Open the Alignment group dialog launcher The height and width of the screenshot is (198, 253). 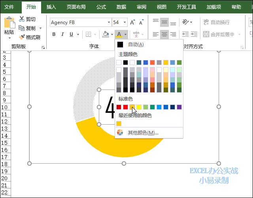[x=242, y=47]
